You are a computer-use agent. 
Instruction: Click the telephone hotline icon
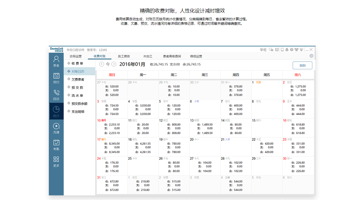tap(277, 49)
